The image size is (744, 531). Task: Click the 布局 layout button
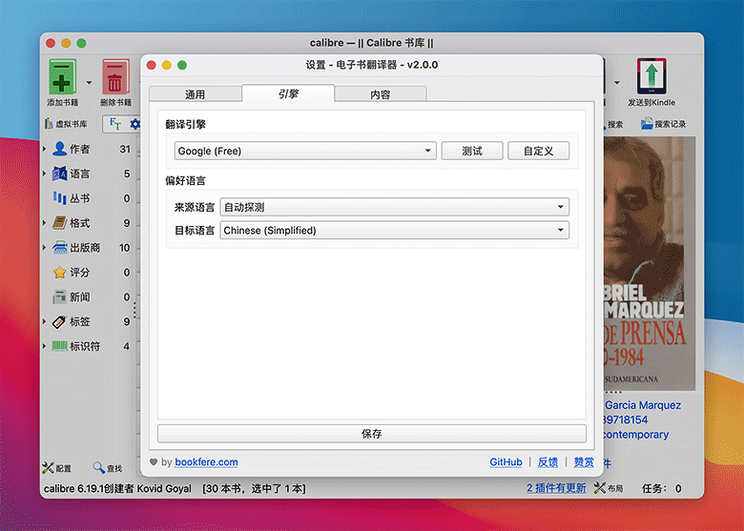(x=609, y=488)
